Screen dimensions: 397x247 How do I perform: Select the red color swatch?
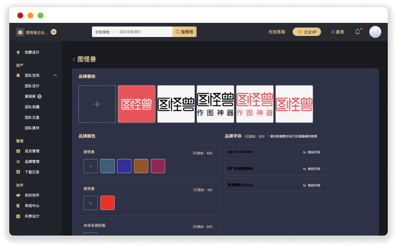point(107,203)
